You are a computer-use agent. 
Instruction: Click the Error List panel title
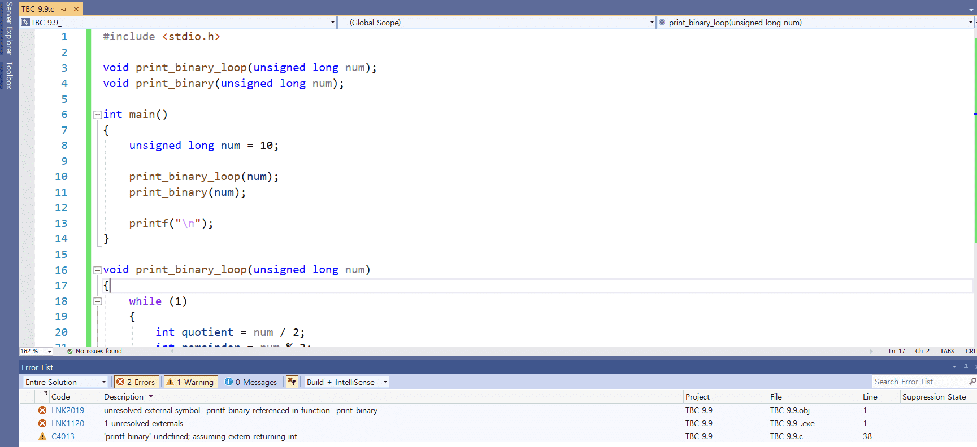click(x=37, y=367)
